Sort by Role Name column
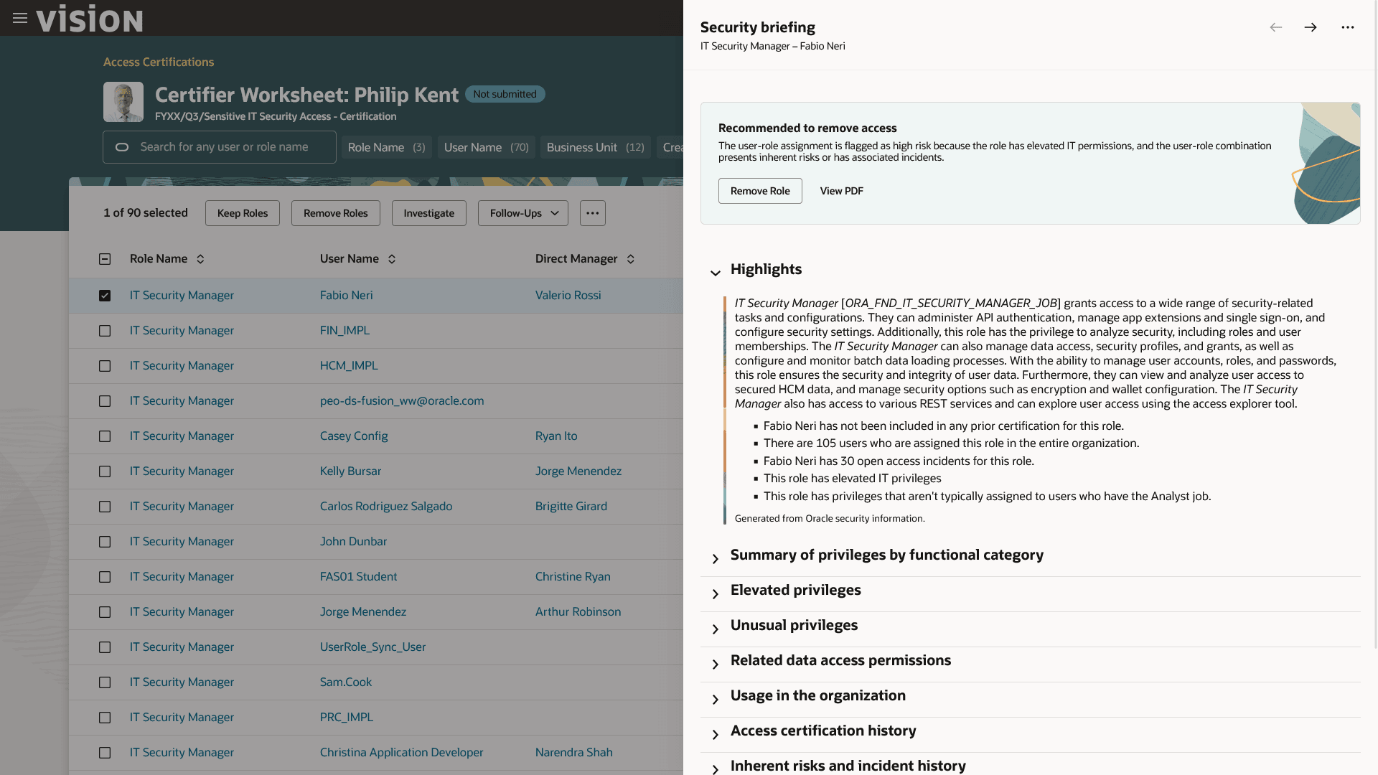1378x775 pixels. click(x=200, y=259)
